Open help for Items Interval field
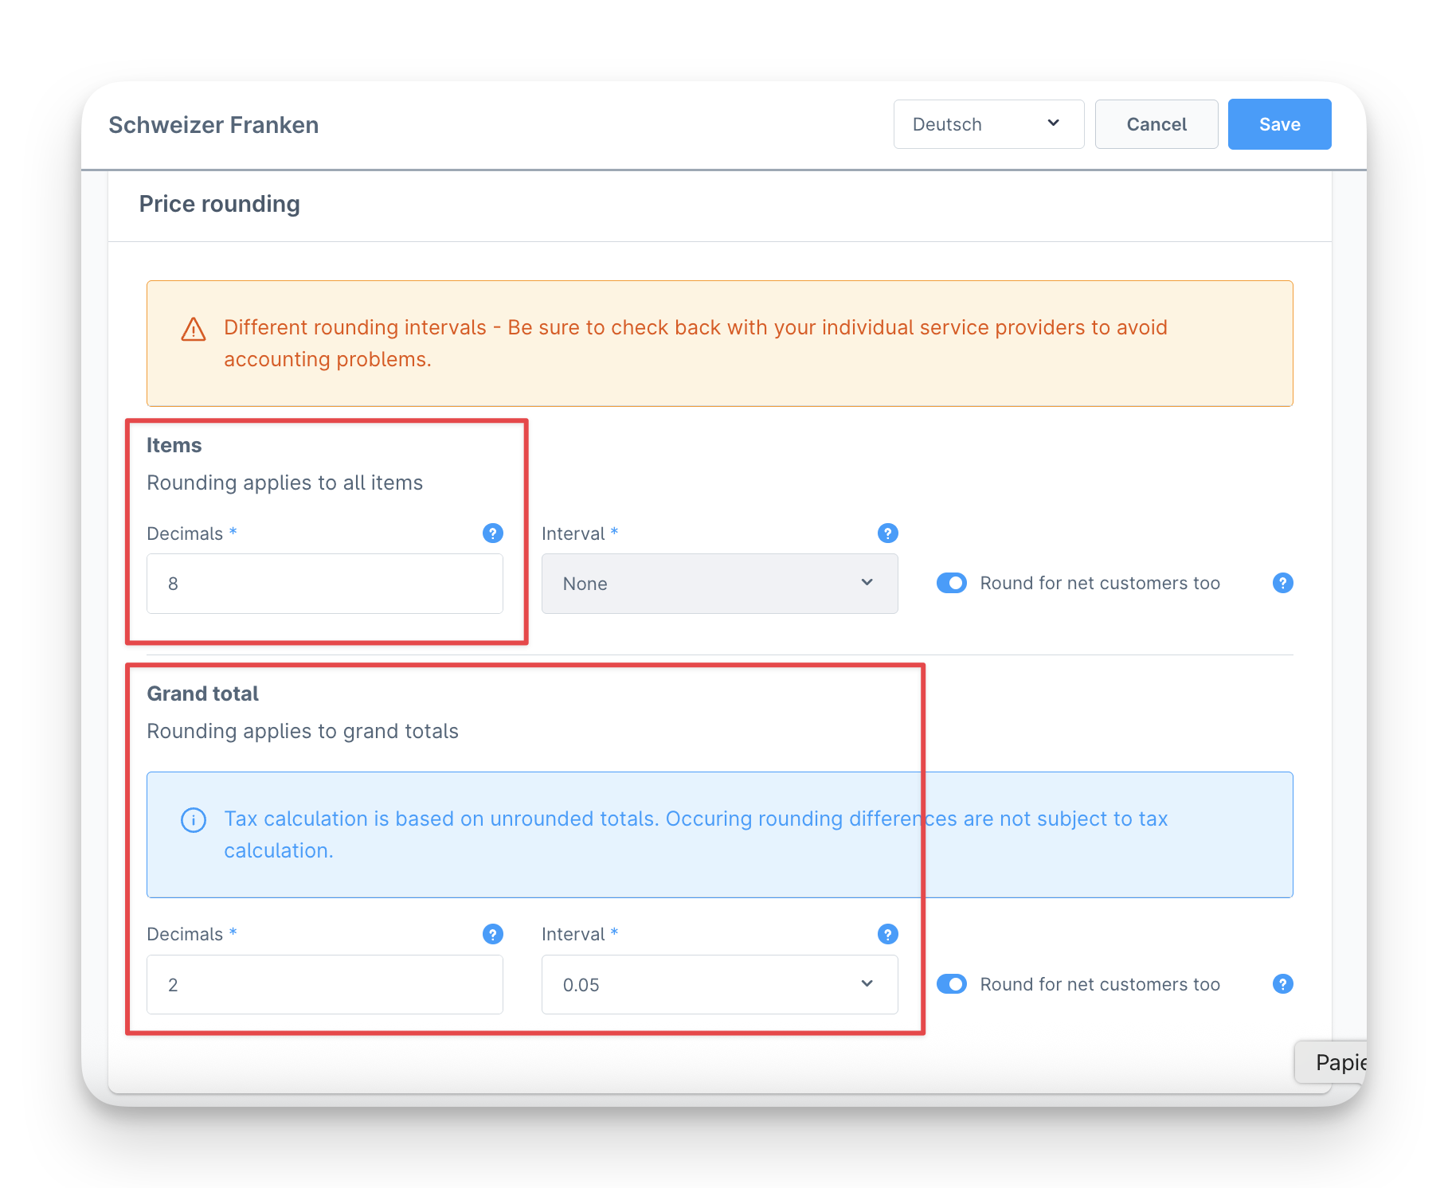 887,533
